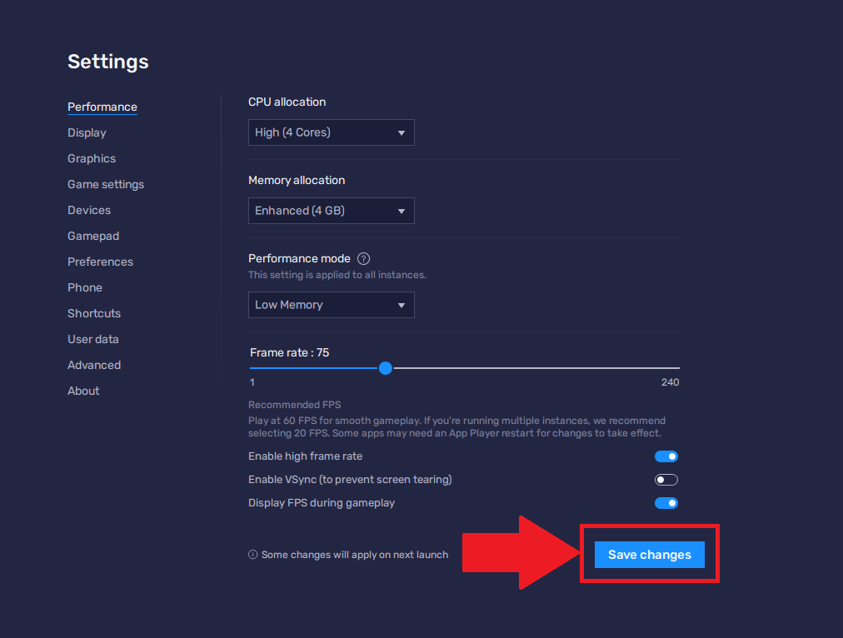Open the Graphics settings section
The height and width of the screenshot is (638, 843).
[x=92, y=158]
